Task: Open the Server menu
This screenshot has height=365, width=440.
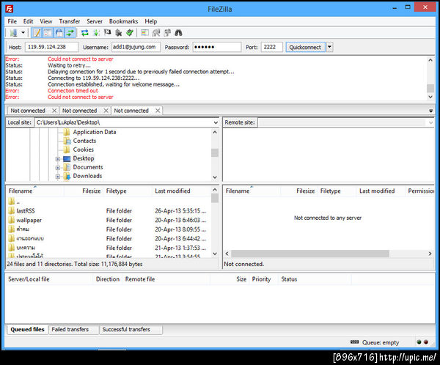Action: (95, 21)
